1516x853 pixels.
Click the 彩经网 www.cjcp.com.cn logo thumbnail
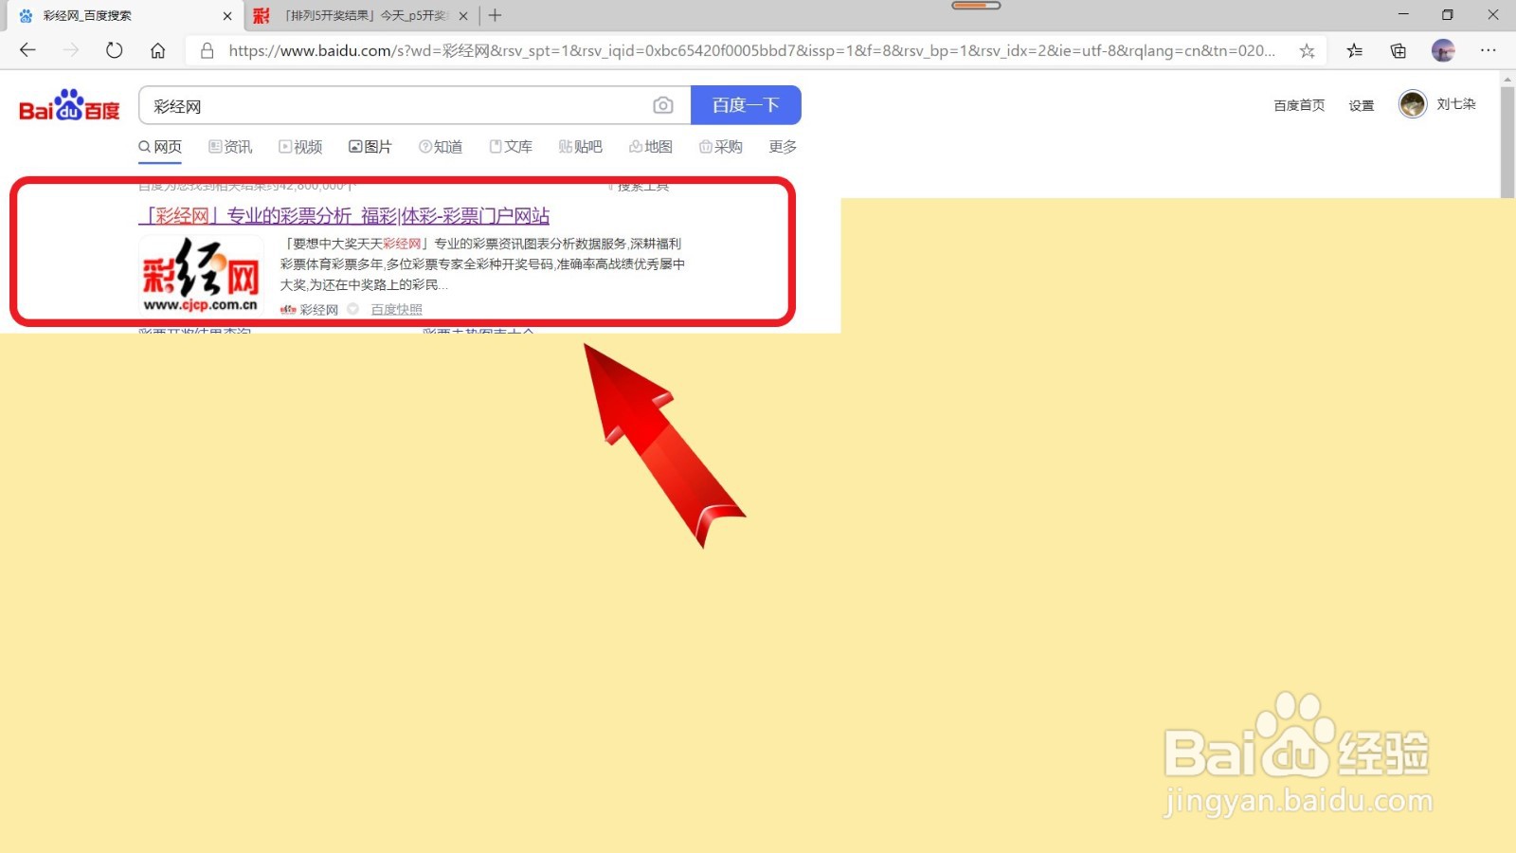tap(201, 274)
